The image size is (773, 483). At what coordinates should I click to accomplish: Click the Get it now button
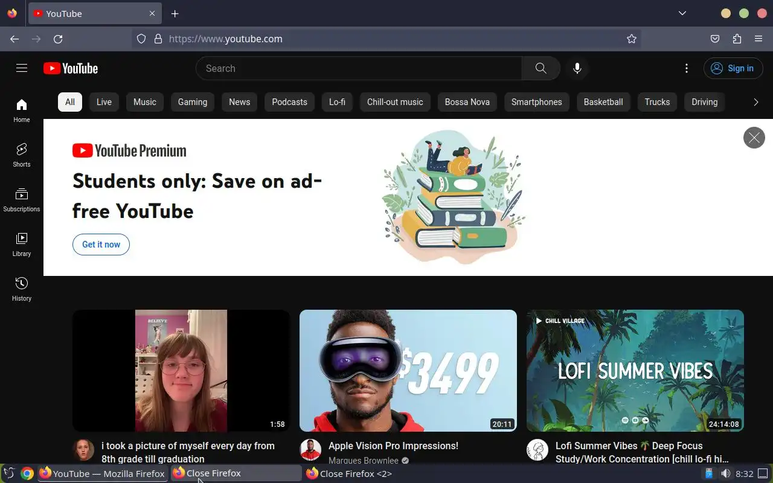(x=101, y=245)
